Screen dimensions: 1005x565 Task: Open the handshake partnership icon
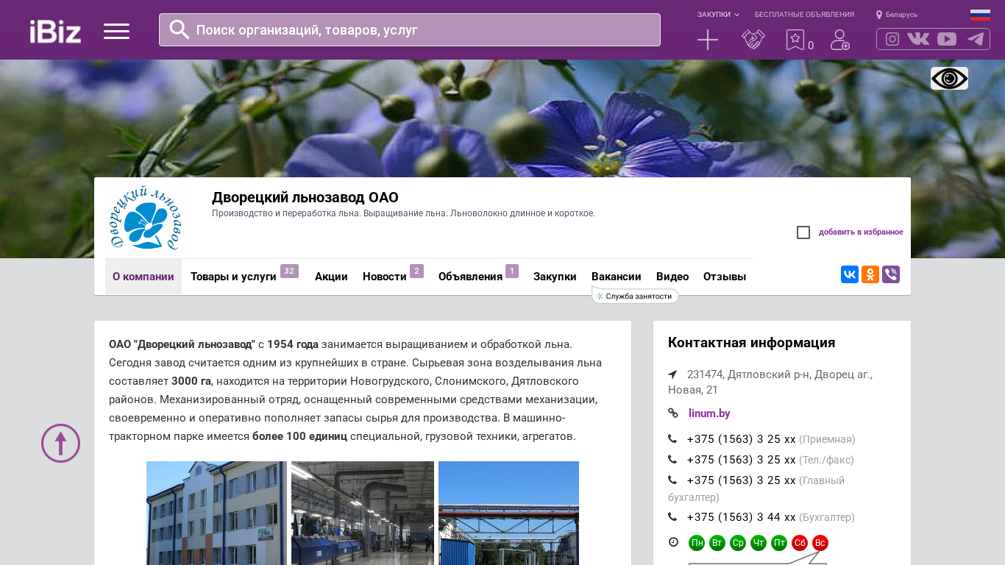[753, 40]
